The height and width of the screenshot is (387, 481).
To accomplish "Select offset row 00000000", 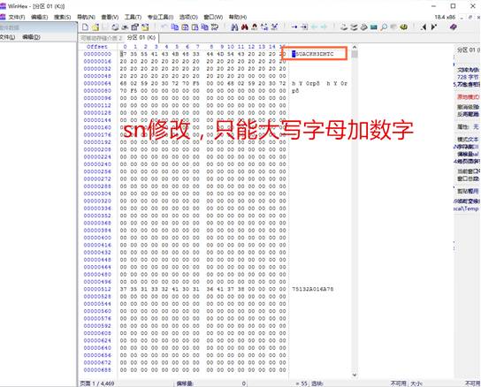I will tap(97, 54).
